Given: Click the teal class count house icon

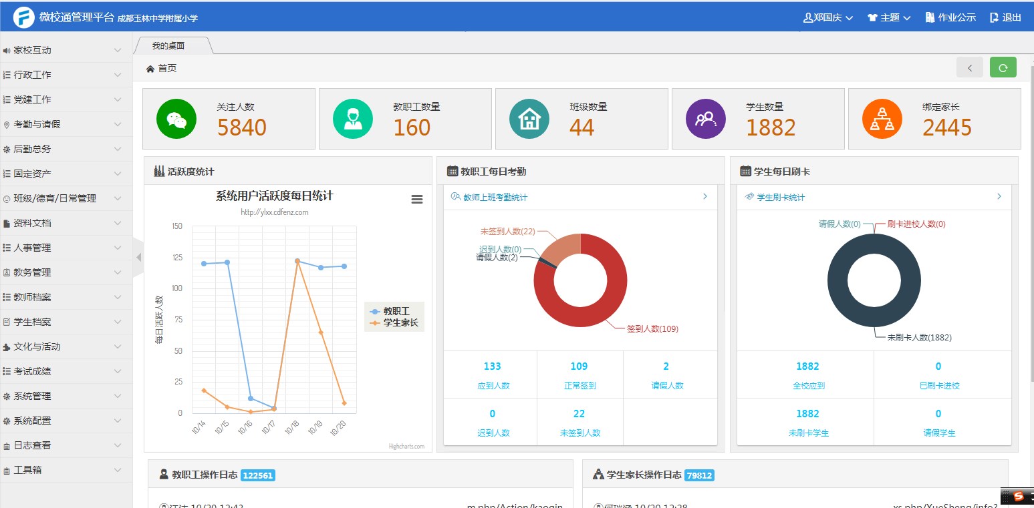Looking at the screenshot, I should (x=529, y=119).
